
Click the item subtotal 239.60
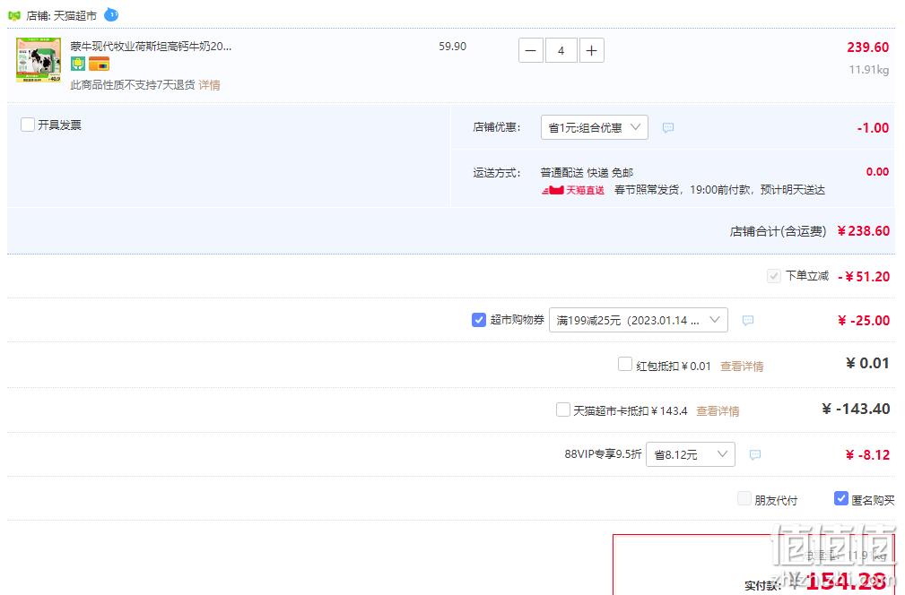click(x=867, y=47)
